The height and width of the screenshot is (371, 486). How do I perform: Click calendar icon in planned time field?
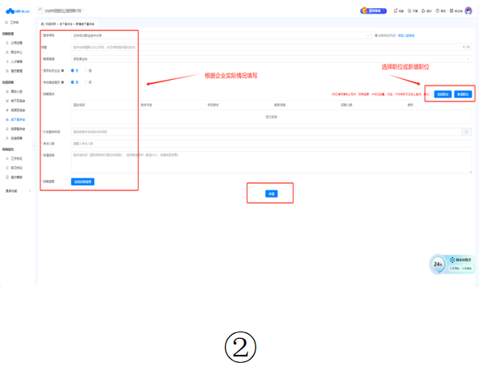(466, 131)
